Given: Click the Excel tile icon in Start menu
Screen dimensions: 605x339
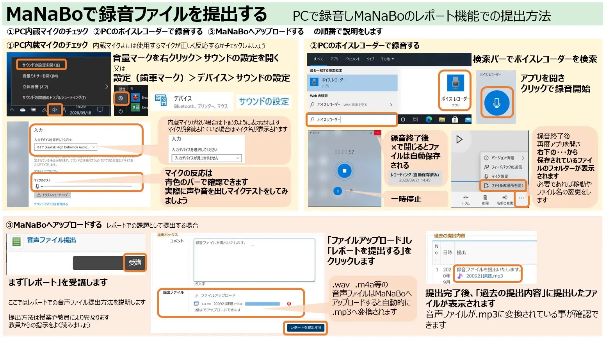Looking at the screenshot, I should click(136, 107).
